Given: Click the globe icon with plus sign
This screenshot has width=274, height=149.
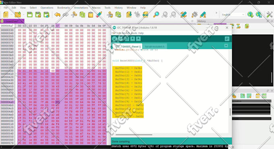Looking at the screenshot, I should click(x=250, y=14).
